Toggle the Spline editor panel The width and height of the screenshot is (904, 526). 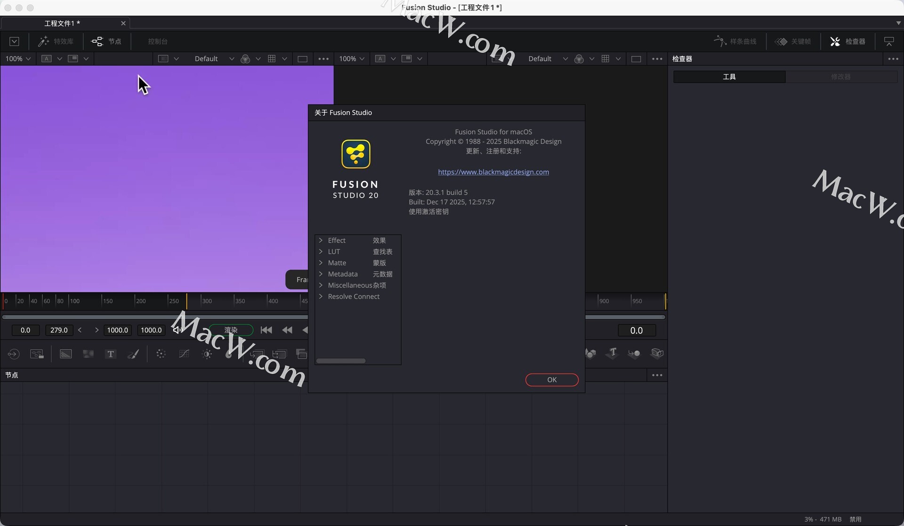point(735,41)
